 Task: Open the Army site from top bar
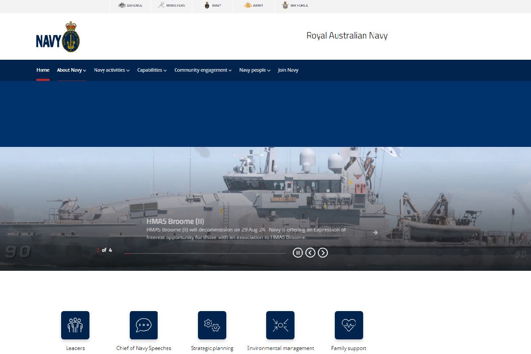point(253,6)
